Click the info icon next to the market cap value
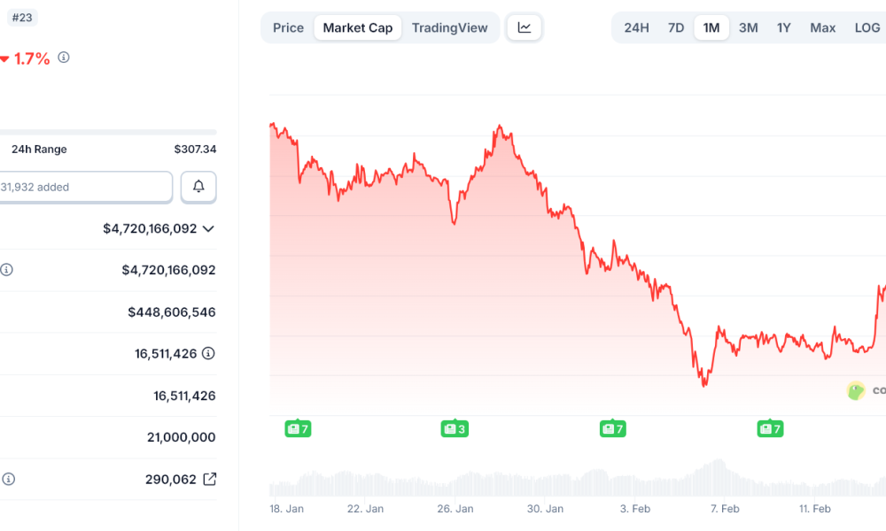 coord(7,270)
